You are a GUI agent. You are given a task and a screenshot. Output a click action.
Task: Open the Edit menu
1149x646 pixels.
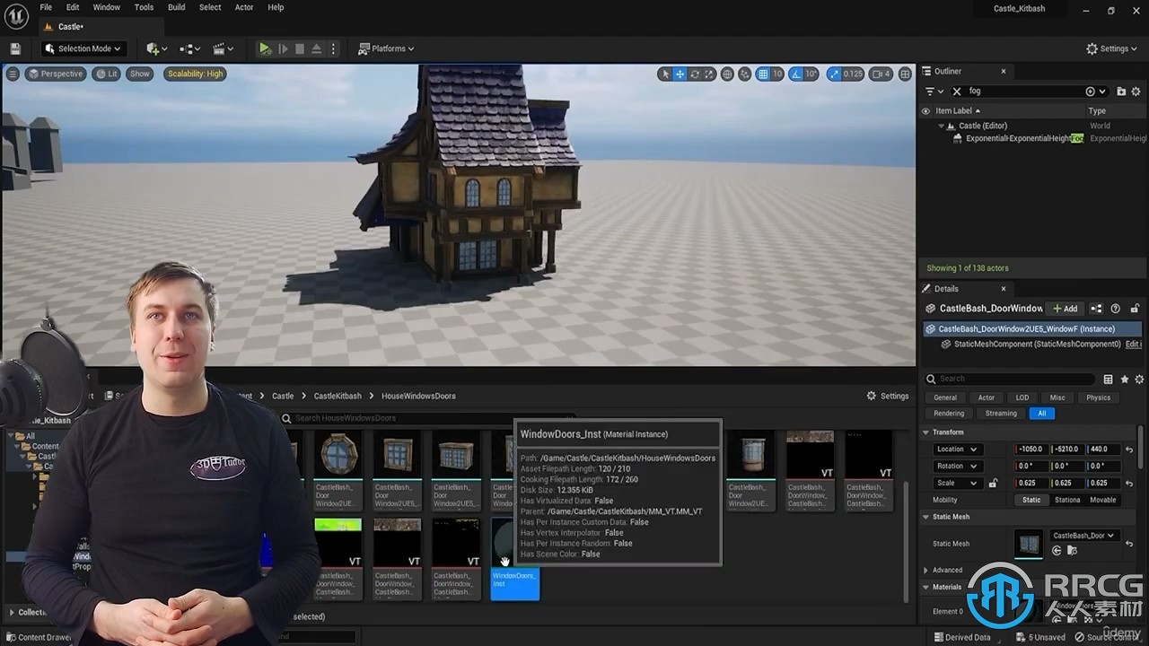(x=73, y=7)
